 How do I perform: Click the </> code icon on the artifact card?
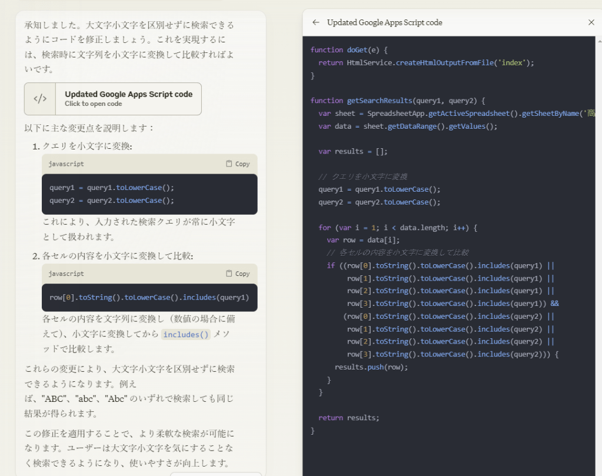[40, 99]
